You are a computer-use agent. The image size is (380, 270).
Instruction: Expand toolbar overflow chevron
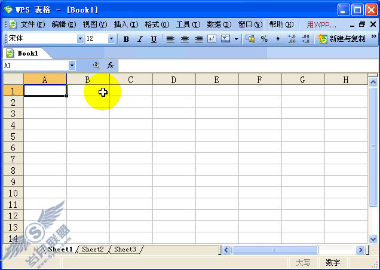click(373, 36)
